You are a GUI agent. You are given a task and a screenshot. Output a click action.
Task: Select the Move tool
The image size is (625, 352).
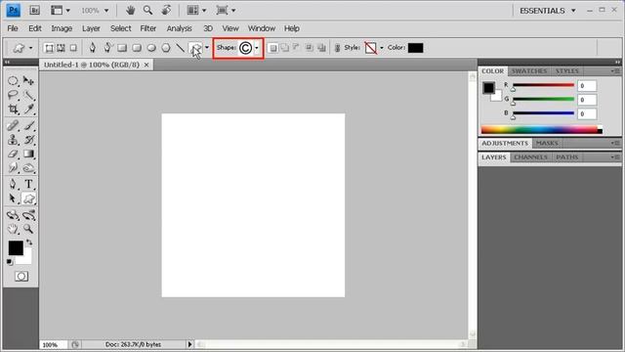tap(28, 80)
